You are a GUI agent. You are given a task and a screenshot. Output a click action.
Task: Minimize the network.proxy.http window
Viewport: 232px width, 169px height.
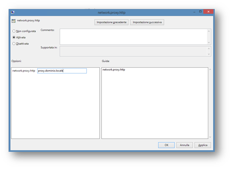(194, 12)
